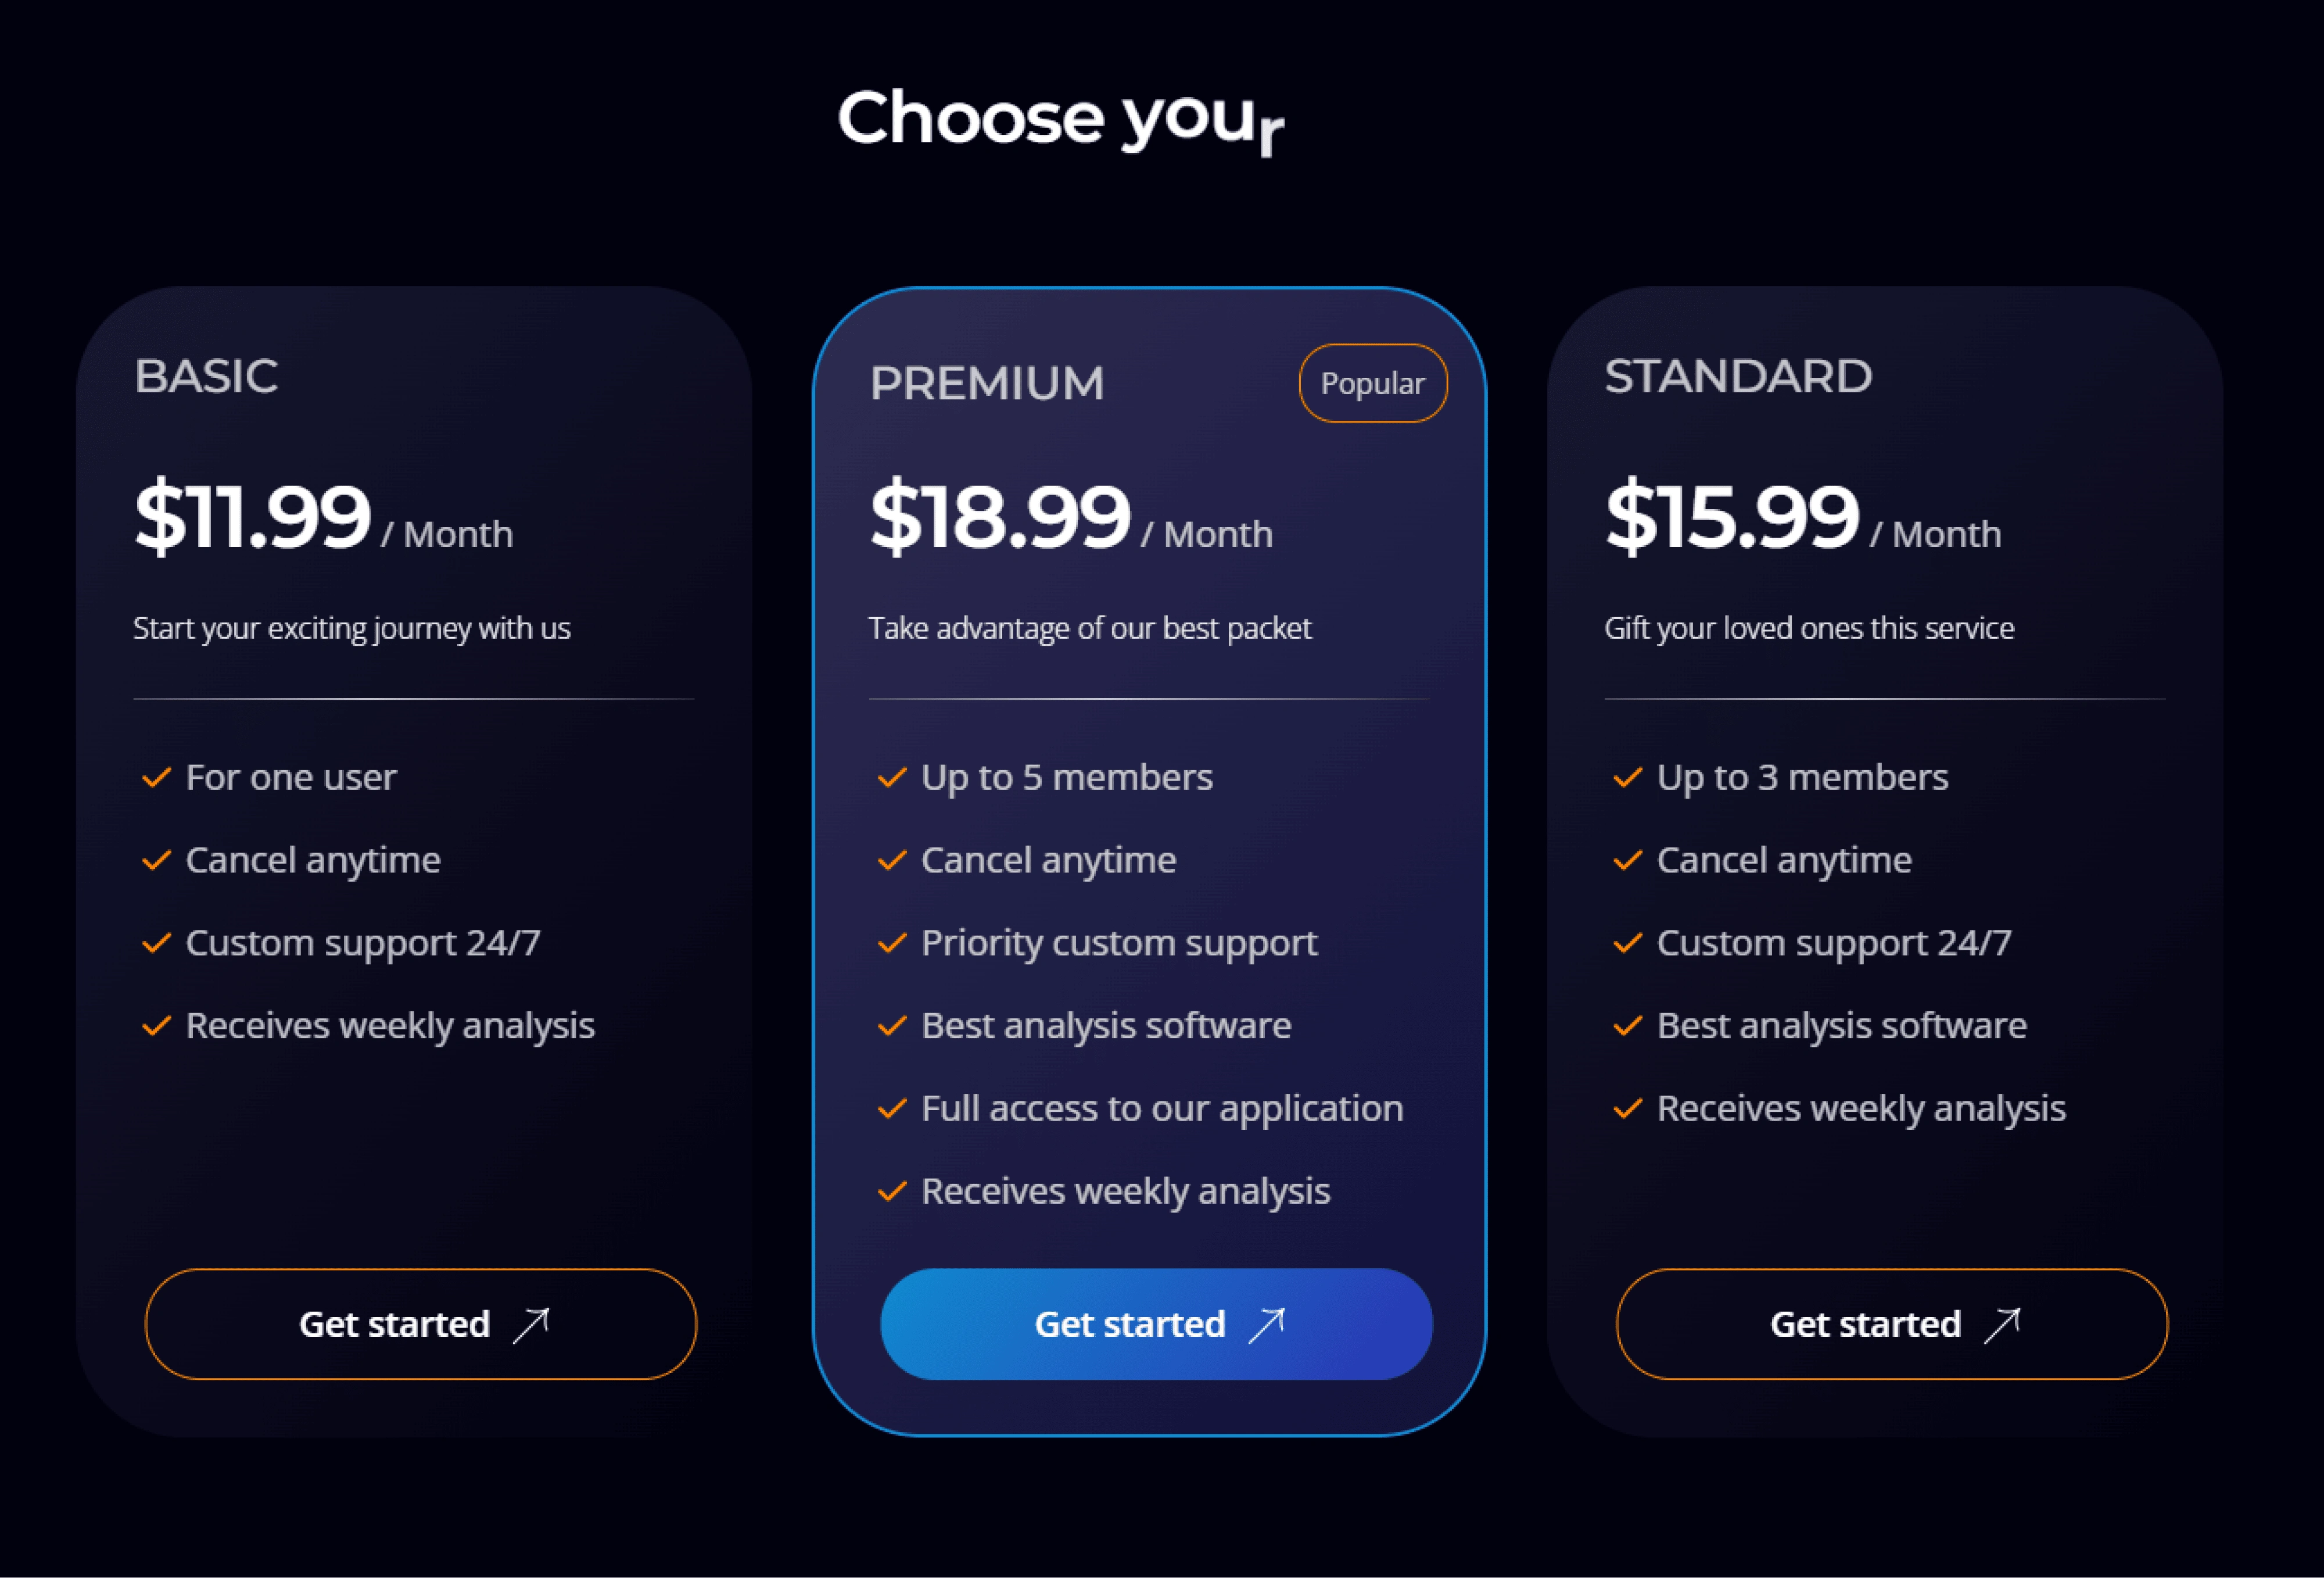Screen dimensions: 2324x1578
Task: Click the arrow icon on Premium's Get started
Action: pyautogui.click(x=1267, y=1326)
